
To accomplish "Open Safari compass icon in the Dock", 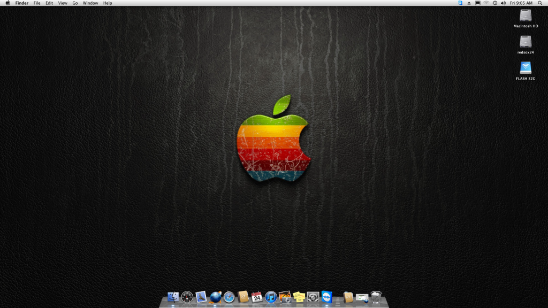I will [229, 297].
